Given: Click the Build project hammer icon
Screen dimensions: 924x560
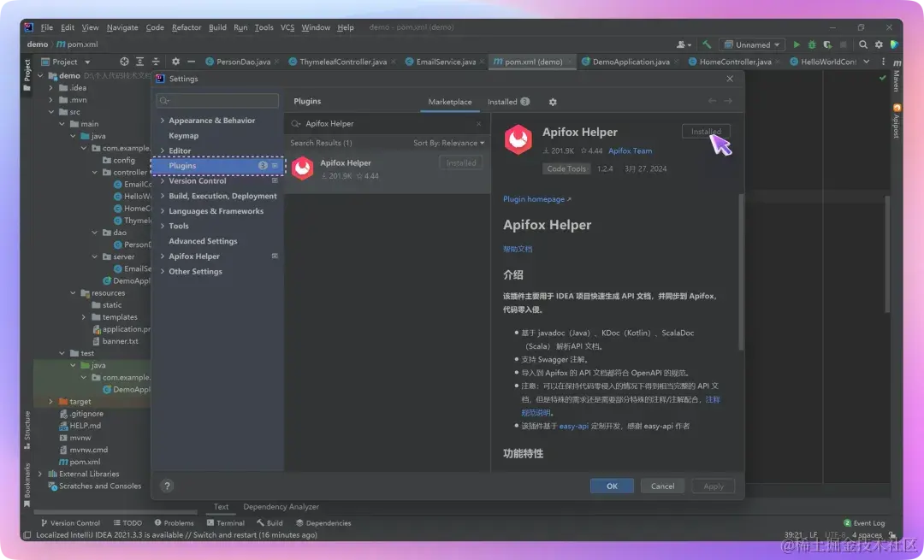Looking at the screenshot, I should pyautogui.click(x=707, y=44).
